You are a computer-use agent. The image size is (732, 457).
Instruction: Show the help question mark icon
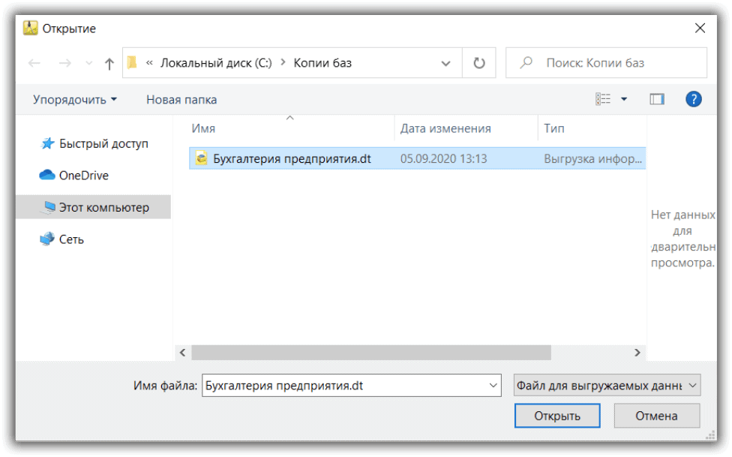click(694, 99)
